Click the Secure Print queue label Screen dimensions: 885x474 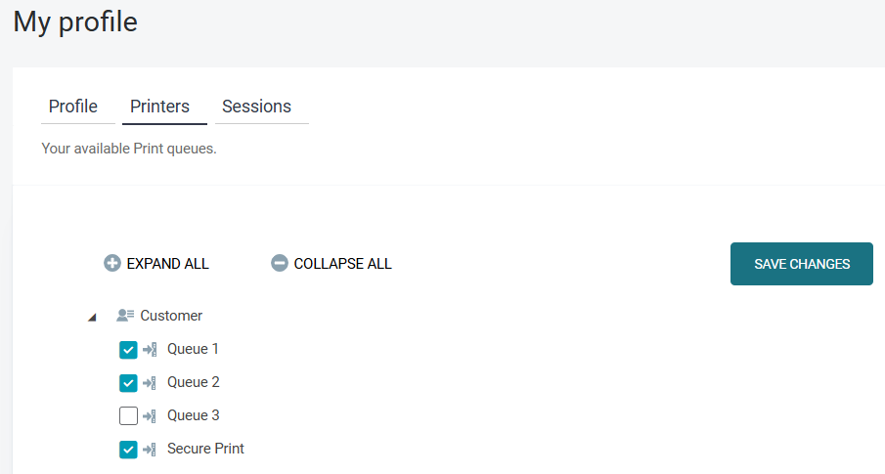click(x=205, y=449)
